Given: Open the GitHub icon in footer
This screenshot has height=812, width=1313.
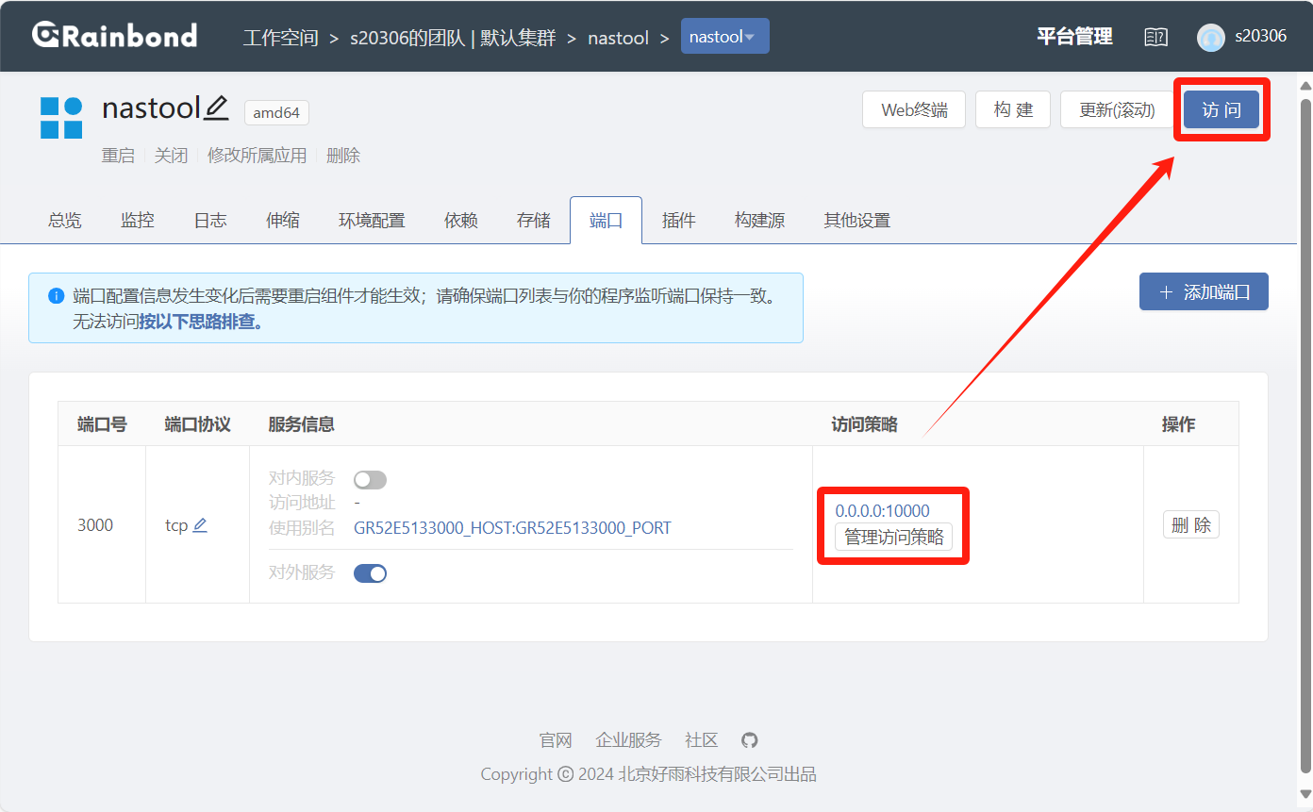Looking at the screenshot, I should pos(749,740).
